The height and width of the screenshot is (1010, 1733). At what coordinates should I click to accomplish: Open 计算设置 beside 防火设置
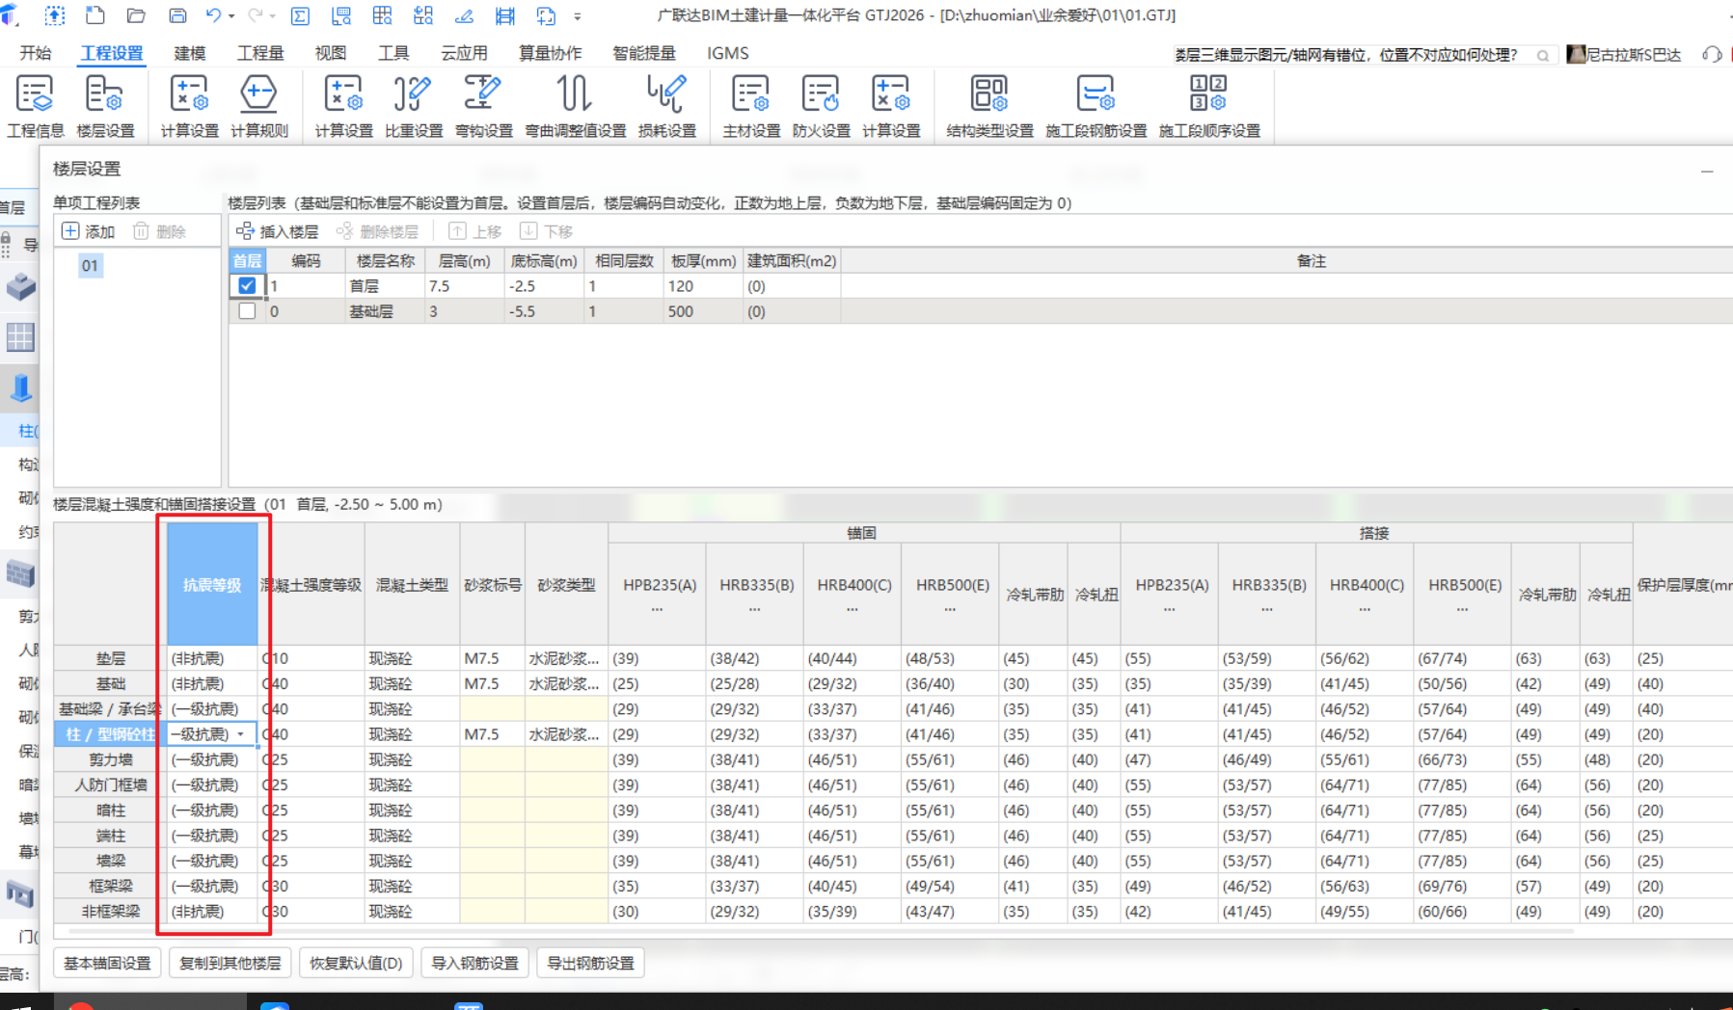pyautogui.click(x=891, y=106)
